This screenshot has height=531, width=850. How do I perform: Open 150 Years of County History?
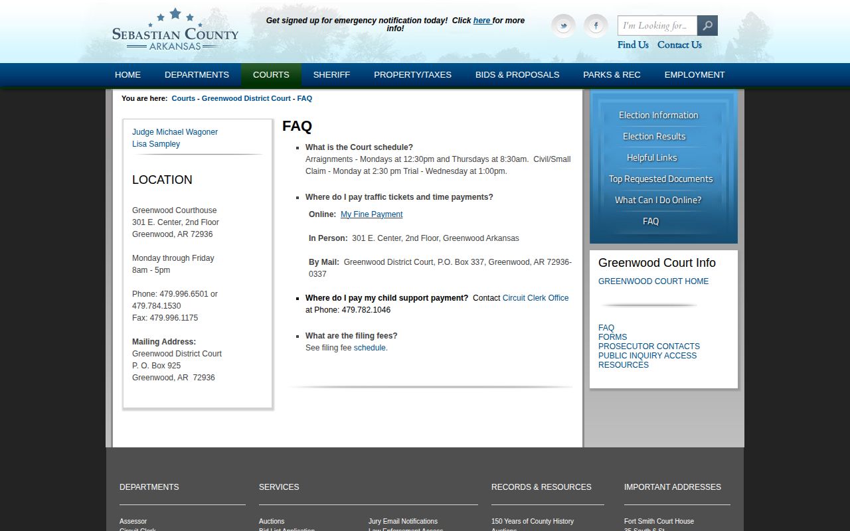[533, 522]
